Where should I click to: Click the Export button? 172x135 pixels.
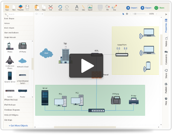tap(146, 8)
